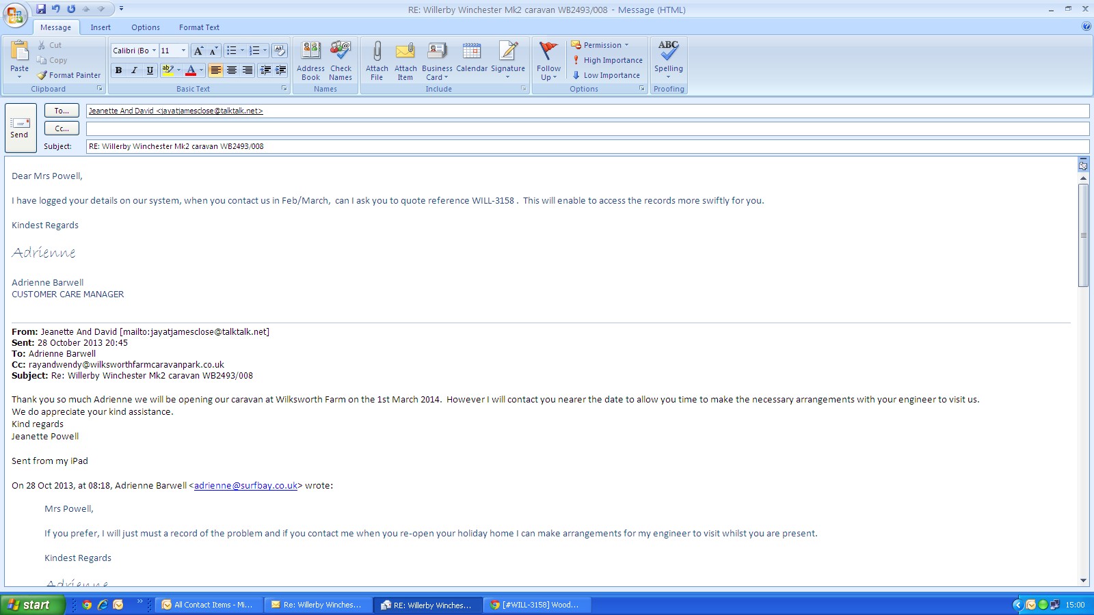Screen dimensions: 1094x615
Task: Open the Office button menu
Action: (x=15, y=15)
